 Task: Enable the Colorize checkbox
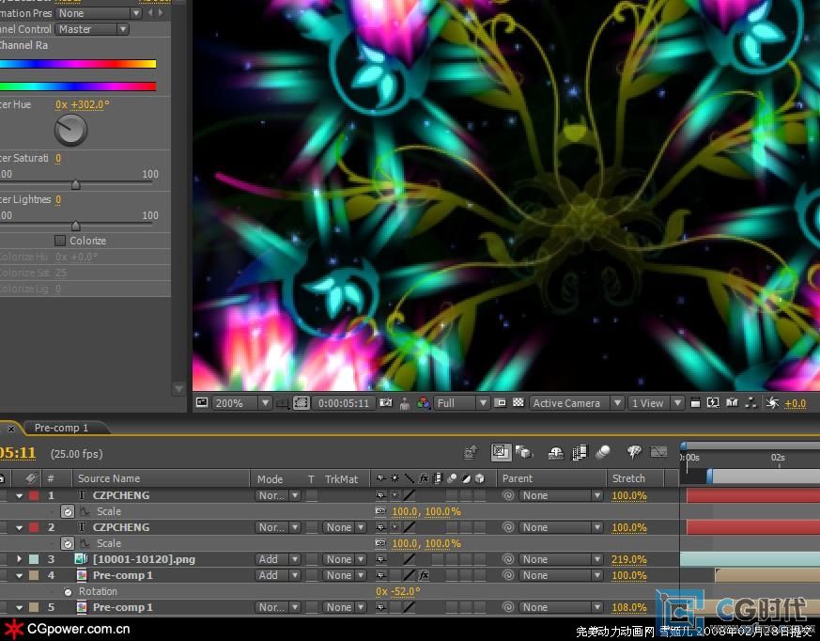point(60,241)
